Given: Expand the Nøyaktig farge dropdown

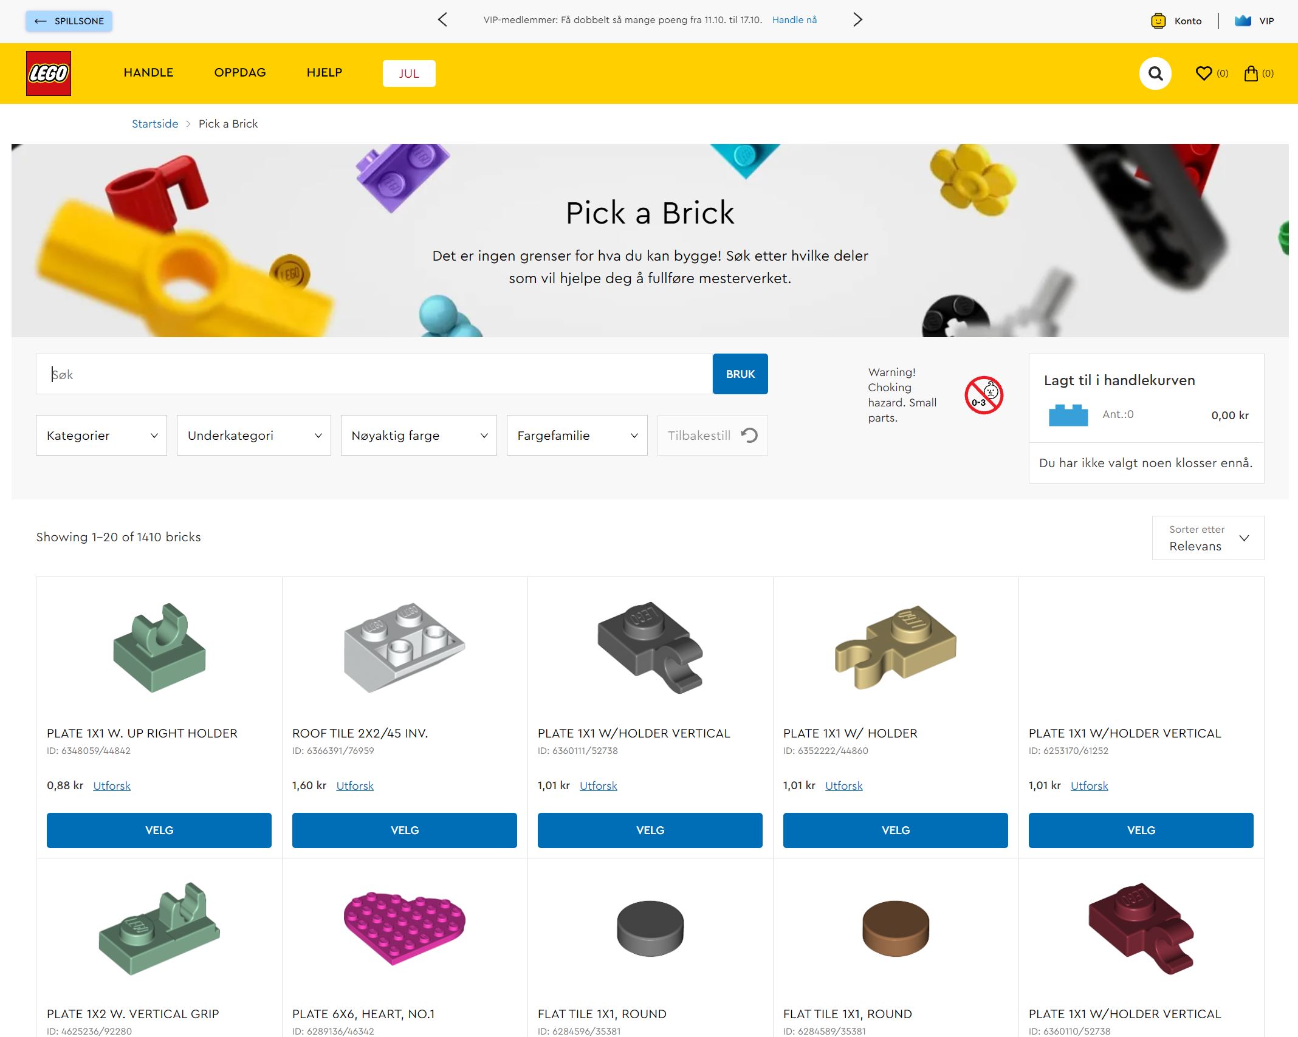Looking at the screenshot, I should [x=419, y=436].
